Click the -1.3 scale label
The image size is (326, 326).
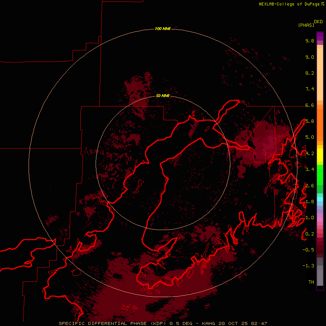308,266
